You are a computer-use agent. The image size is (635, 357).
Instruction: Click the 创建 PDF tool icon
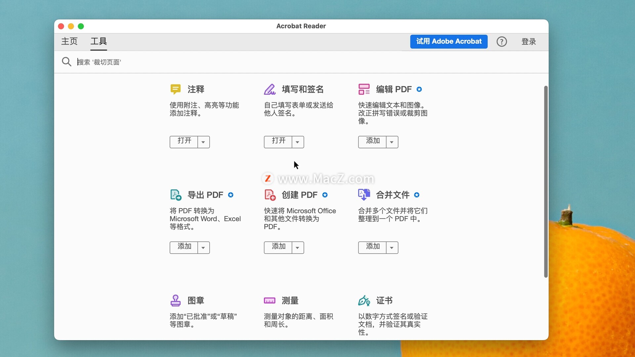[x=270, y=195]
